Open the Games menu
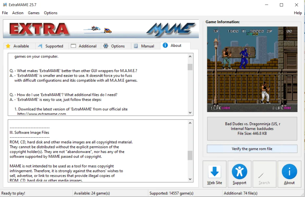Image resolution: width=305 pixels, height=197 pixels. [x=34, y=13]
